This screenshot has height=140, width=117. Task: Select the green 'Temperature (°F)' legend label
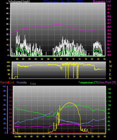point(88,82)
